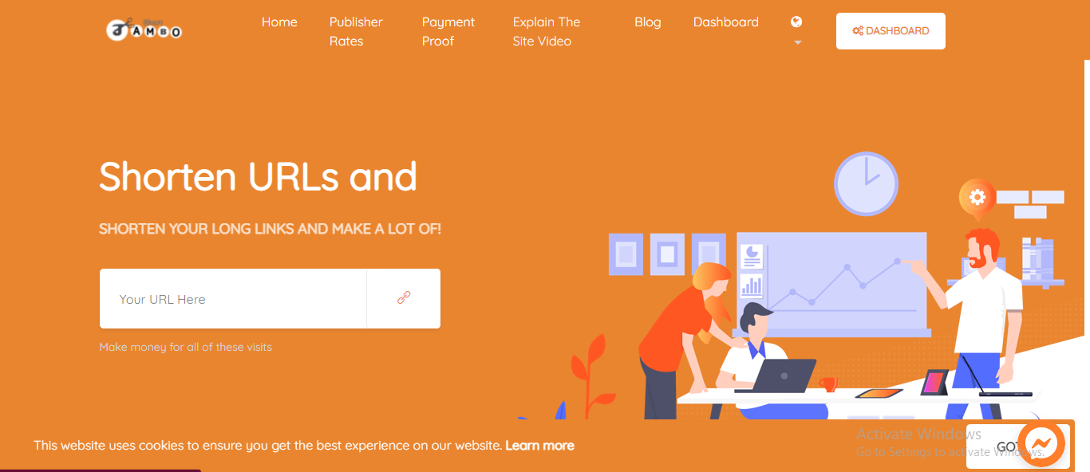Open the Messenger chat bubble

[x=1042, y=443]
